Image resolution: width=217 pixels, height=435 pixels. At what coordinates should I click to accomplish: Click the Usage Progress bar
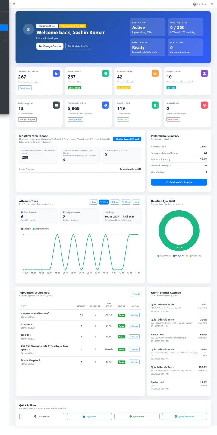(x=80, y=172)
